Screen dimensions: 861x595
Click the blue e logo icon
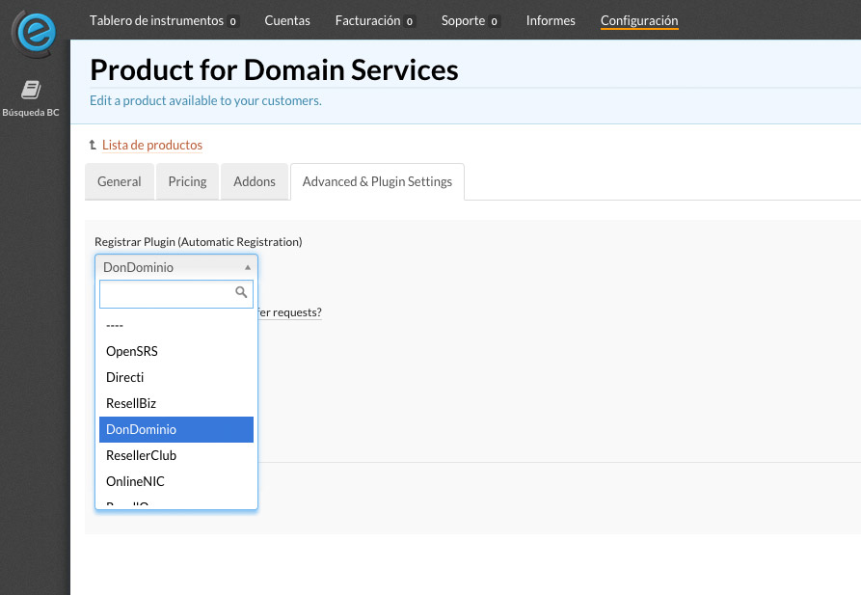click(36, 33)
